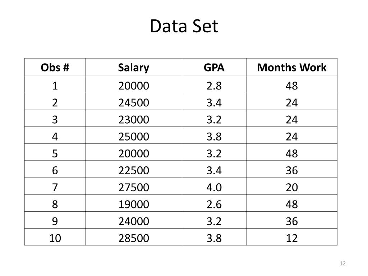Click salary value 25000
The height and width of the screenshot is (276, 368).
tap(134, 137)
